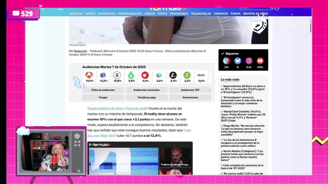328x184 pixels.
Task: Open the Antena 3 channel audience logo
Action: pos(89,75)
